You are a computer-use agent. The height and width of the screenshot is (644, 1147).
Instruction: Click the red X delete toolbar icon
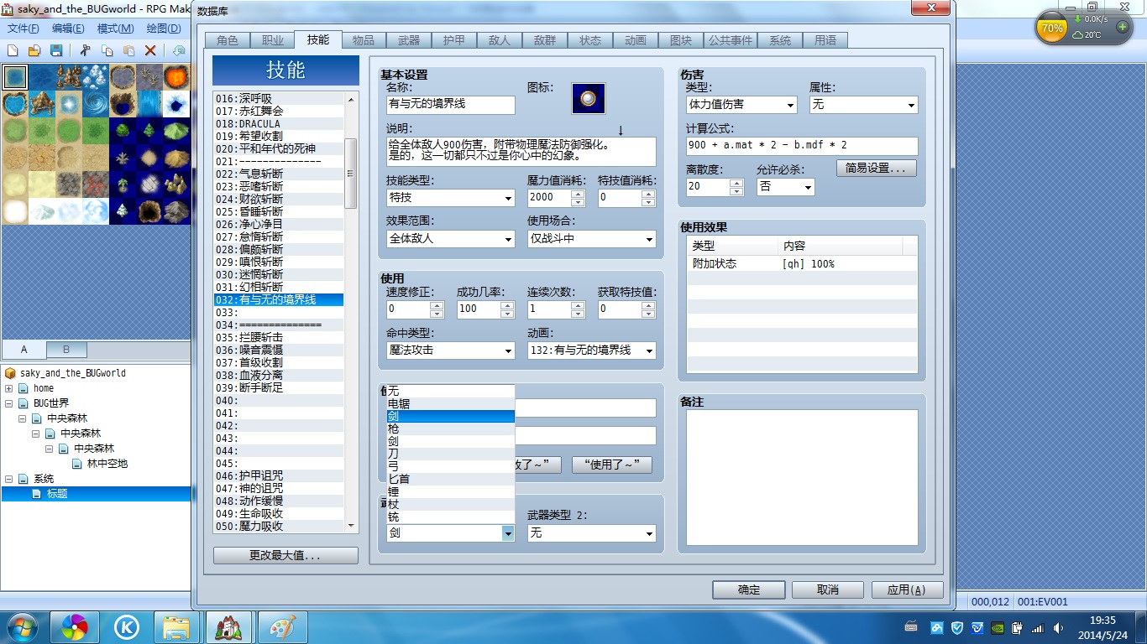coord(150,50)
